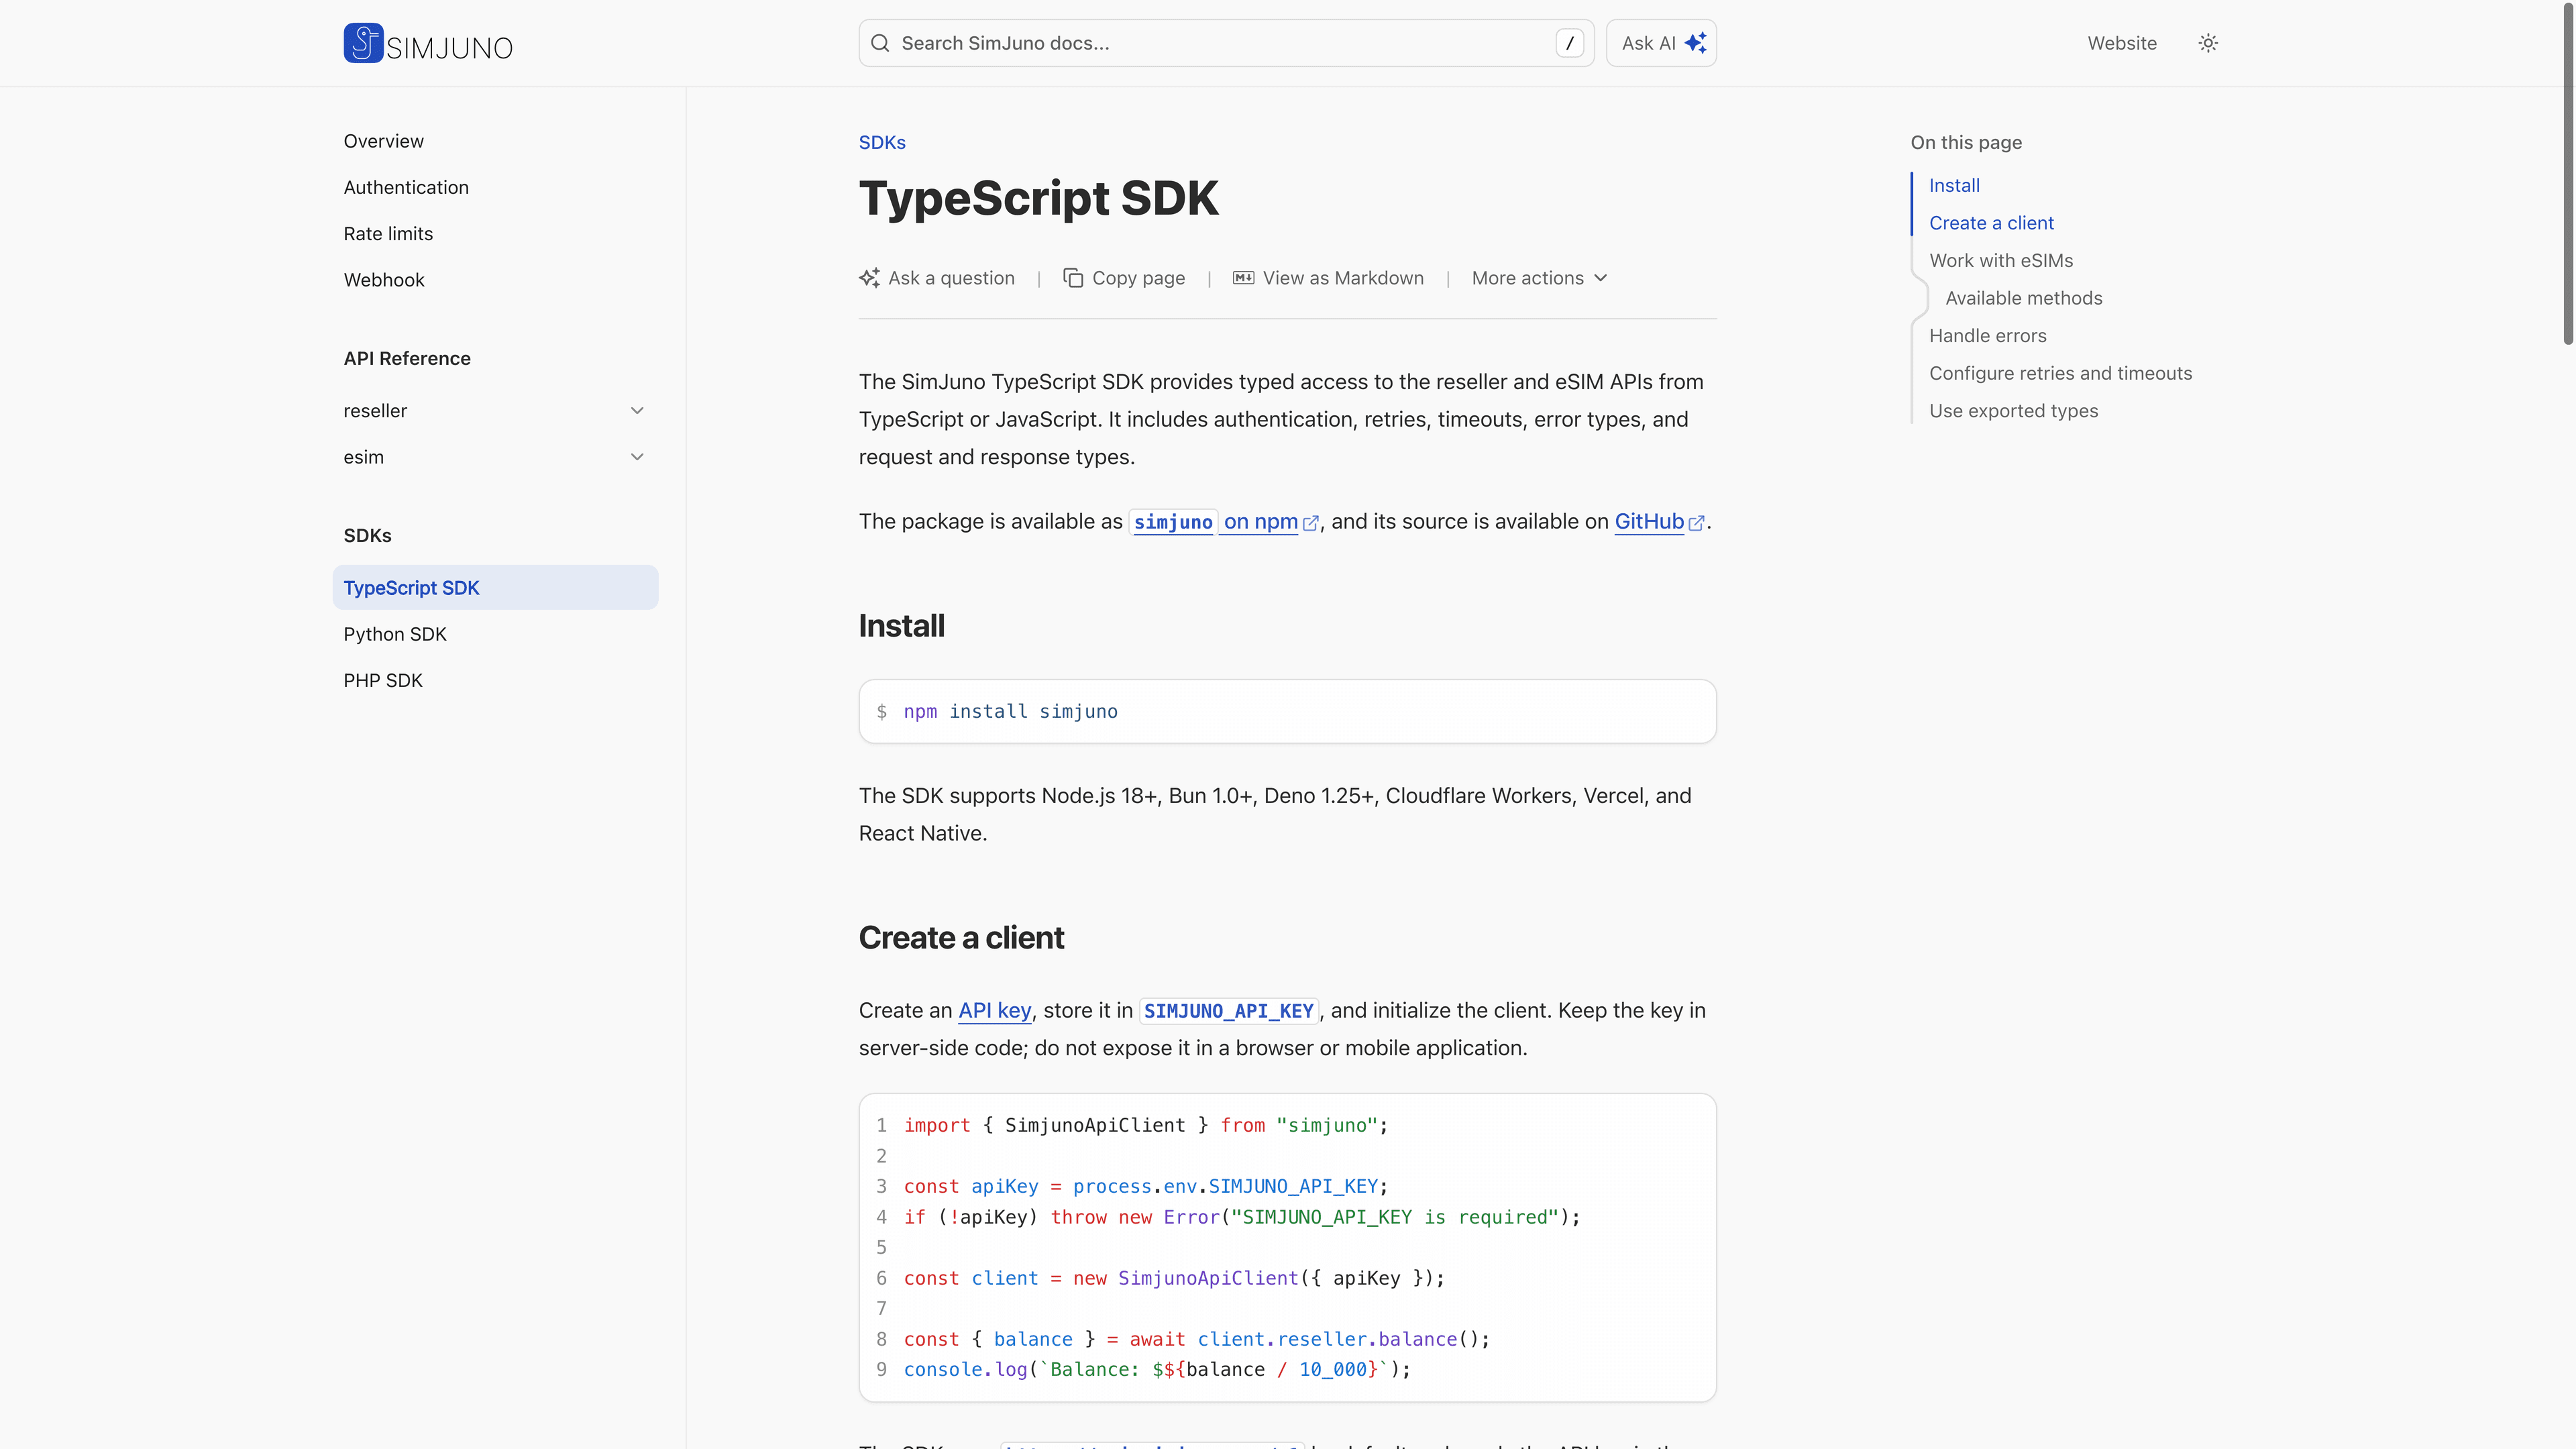Click the page vertical scrollbar
Viewport: 2576px width, 1449px height.
pos(2568,175)
